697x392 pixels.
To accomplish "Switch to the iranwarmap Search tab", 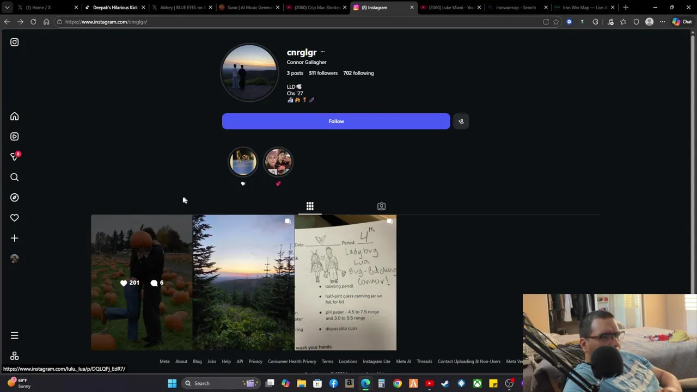I will [x=517, y=8].
